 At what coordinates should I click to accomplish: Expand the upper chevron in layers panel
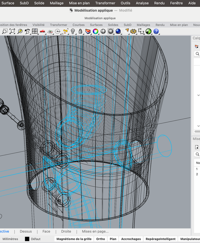[x=198, y=95]
